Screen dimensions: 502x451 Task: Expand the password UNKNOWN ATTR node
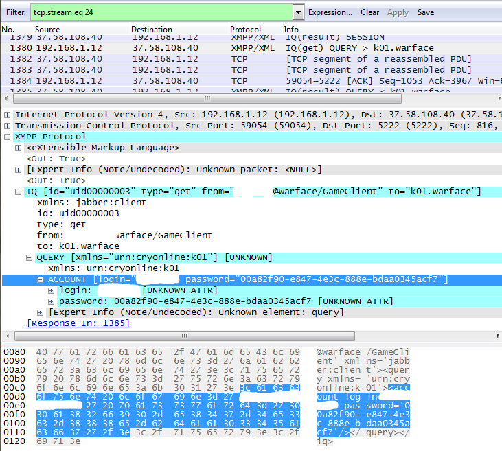52,301
